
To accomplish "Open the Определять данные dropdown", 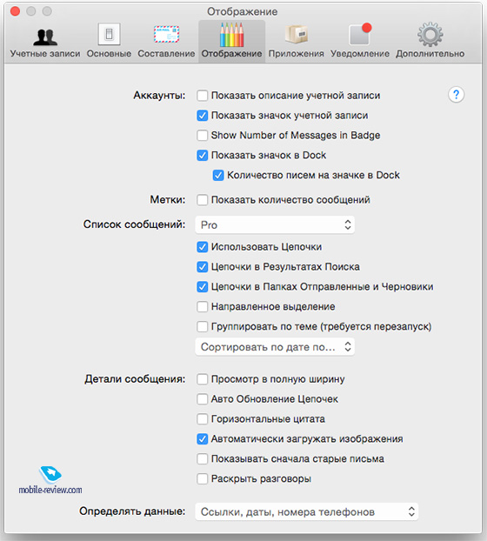I will pos(307,511).
